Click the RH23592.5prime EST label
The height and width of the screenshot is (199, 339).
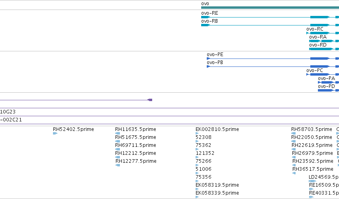click(x=313, y=162)
